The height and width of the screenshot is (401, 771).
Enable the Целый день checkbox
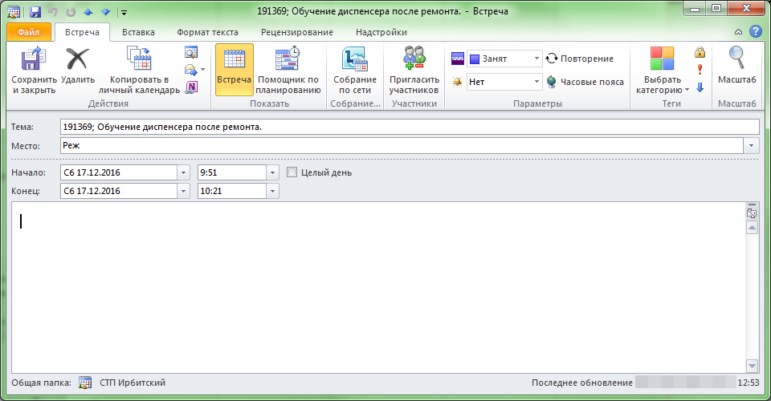point(292,172)
